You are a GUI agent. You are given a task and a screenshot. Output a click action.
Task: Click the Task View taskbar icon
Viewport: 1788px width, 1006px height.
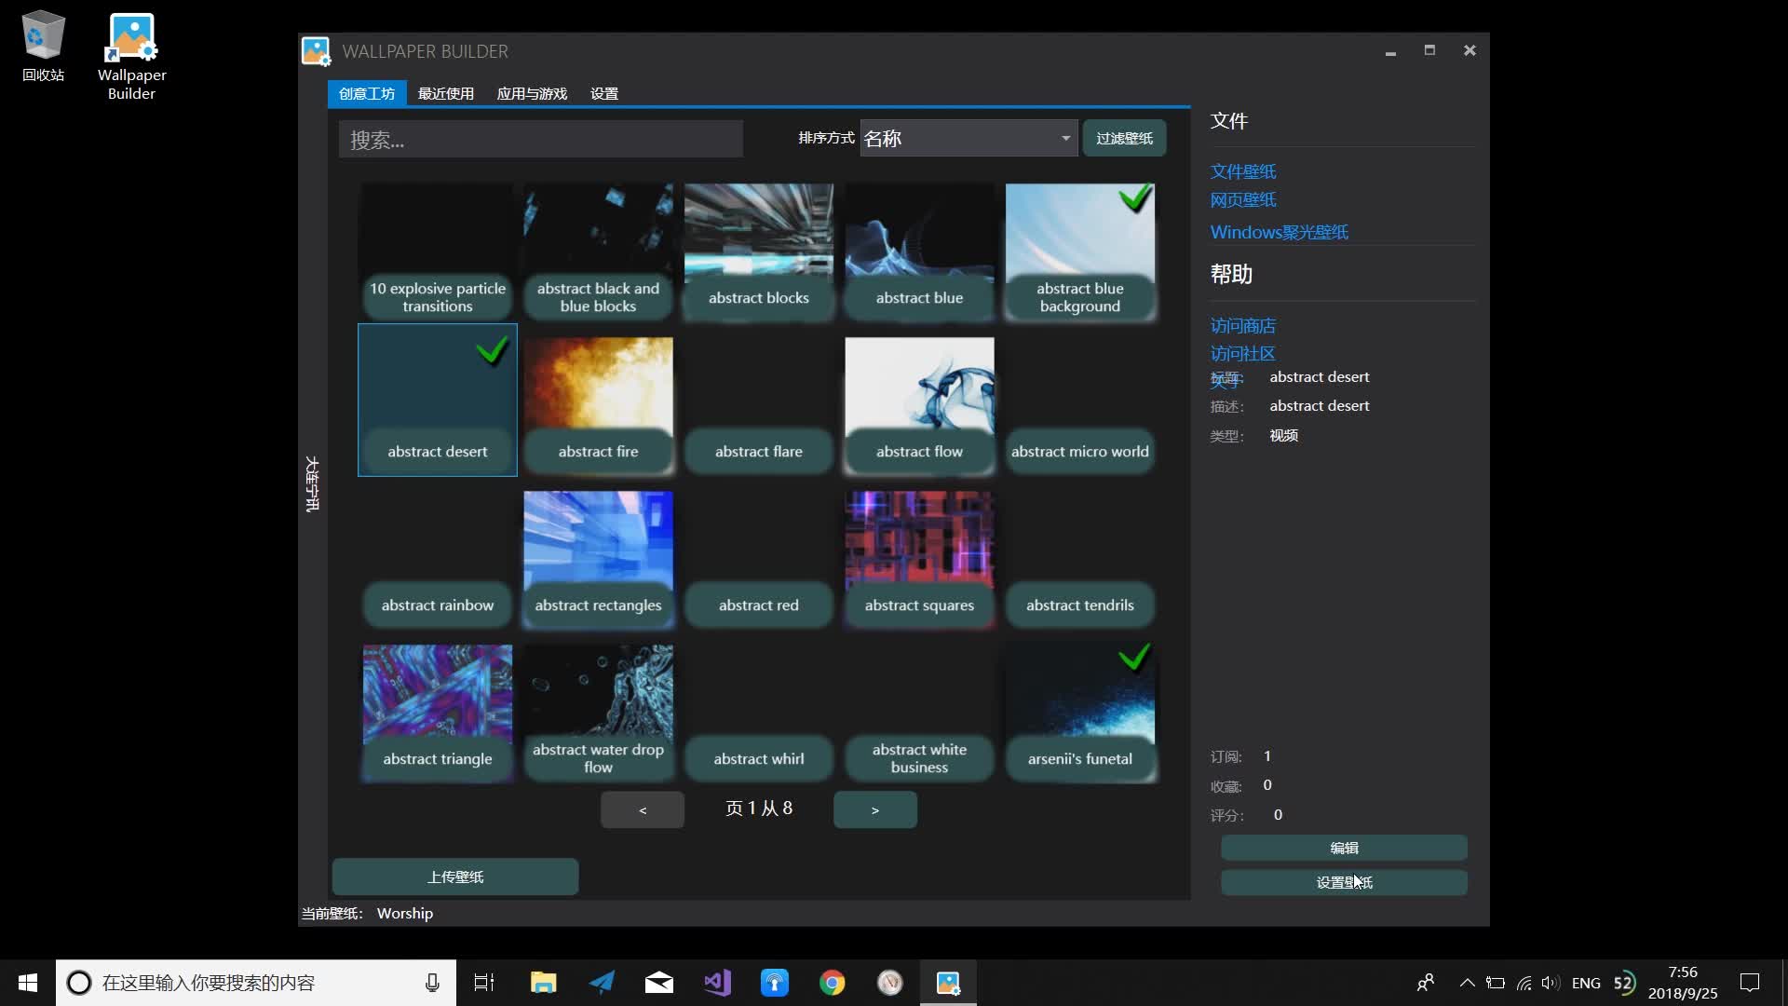(x=484, y=983)
